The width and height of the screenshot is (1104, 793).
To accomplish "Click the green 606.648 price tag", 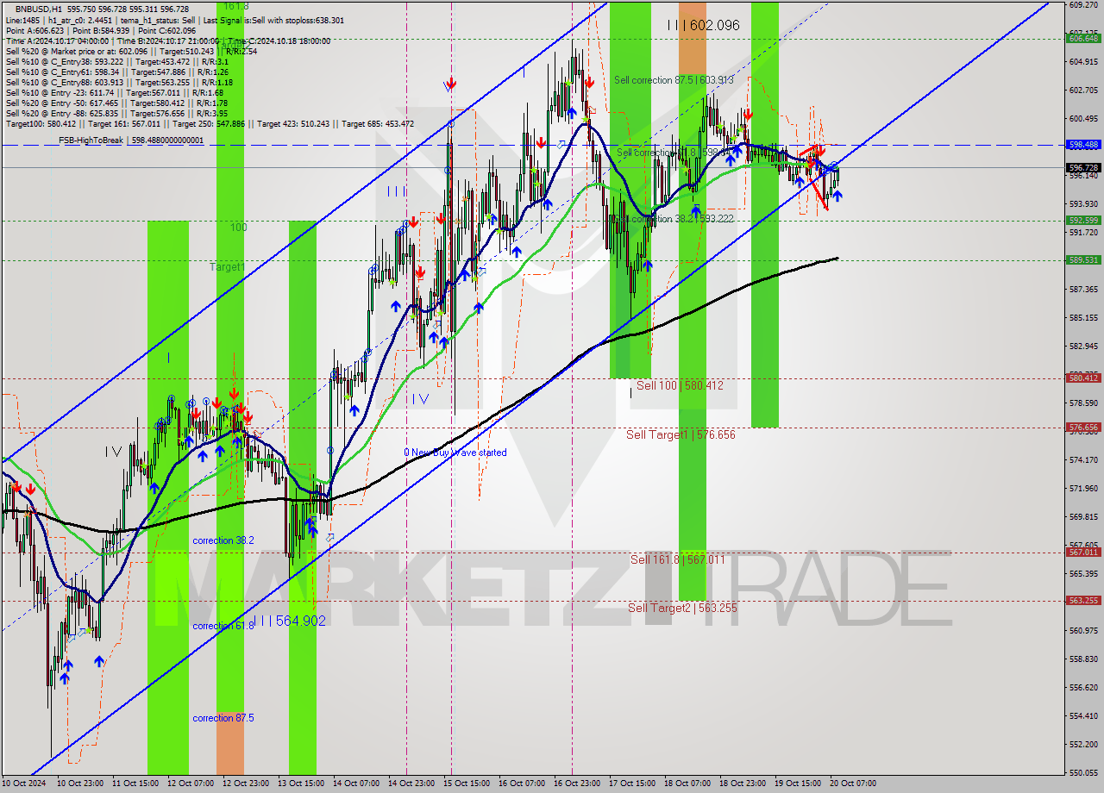I will (x=1083, y=38).
